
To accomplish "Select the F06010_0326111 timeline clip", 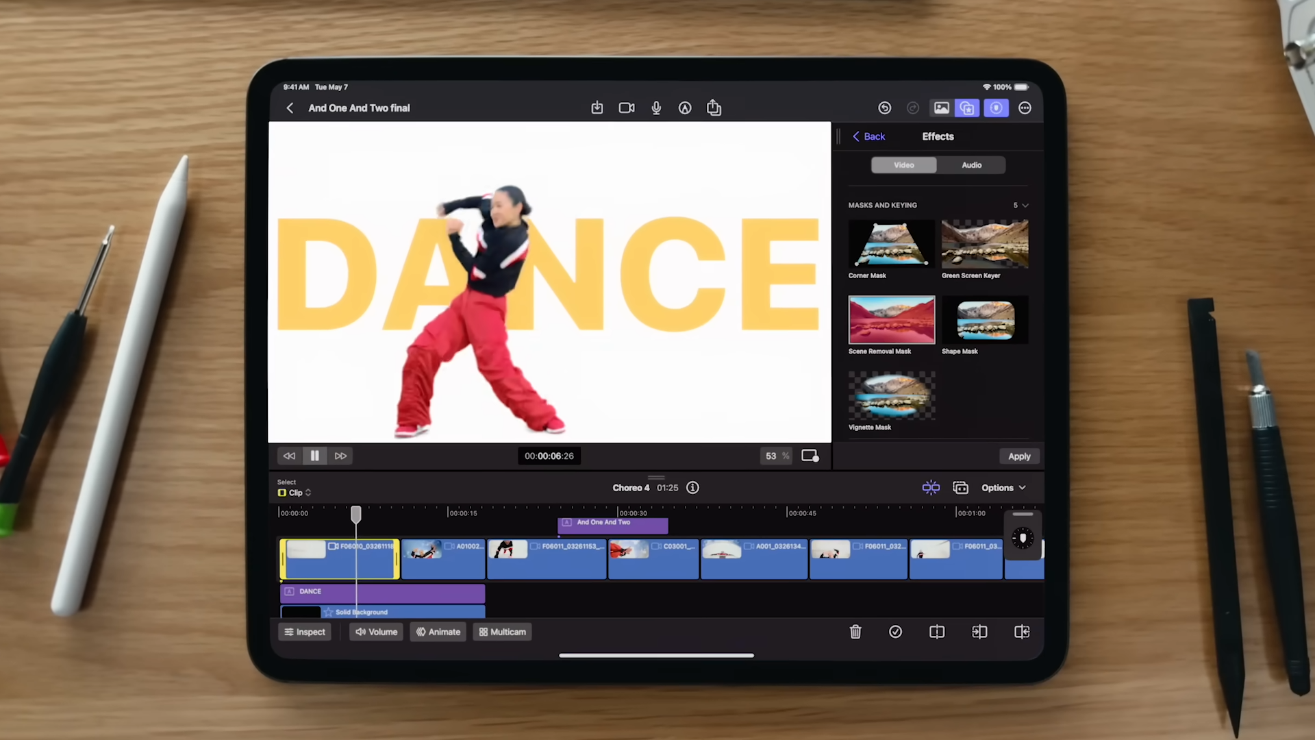I will (x=340, y=559).
